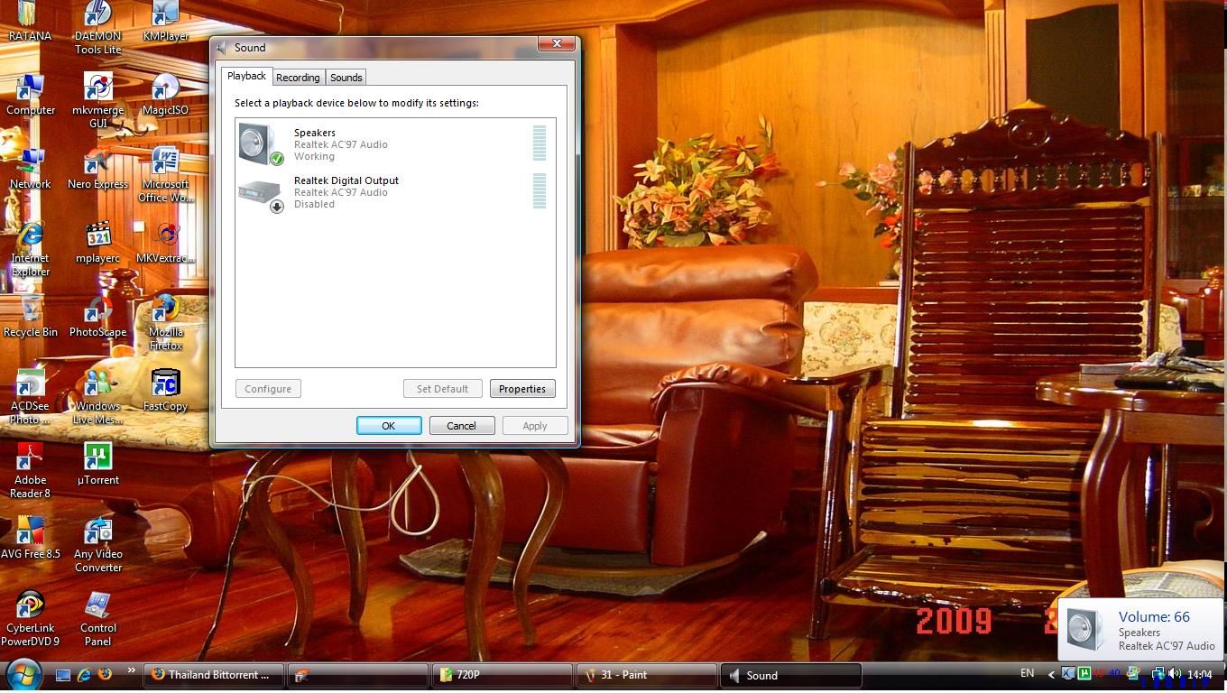
Task: Switch to 31 - Paint taskbar button
Action: tap(647, 675)
